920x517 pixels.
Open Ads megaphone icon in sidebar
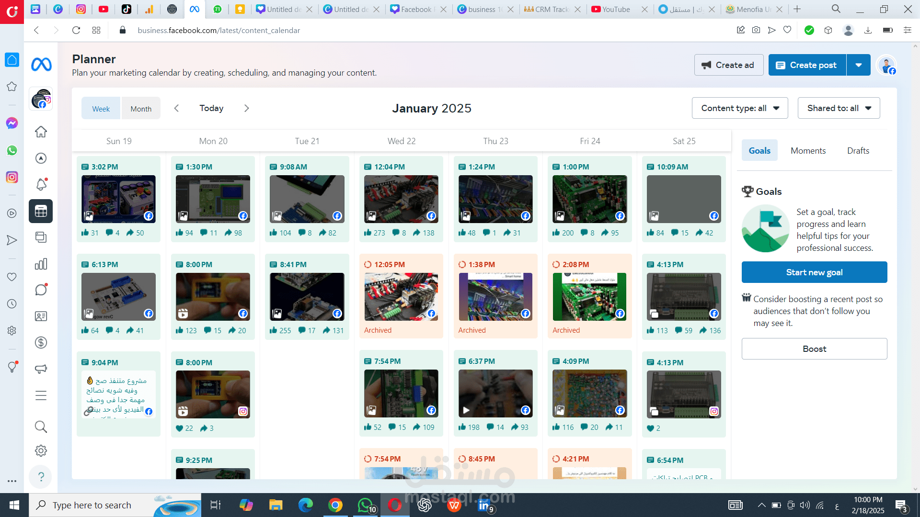[41, 369]
